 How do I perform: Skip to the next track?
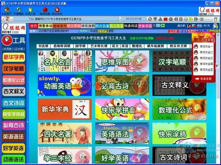[x=196, y=19]
